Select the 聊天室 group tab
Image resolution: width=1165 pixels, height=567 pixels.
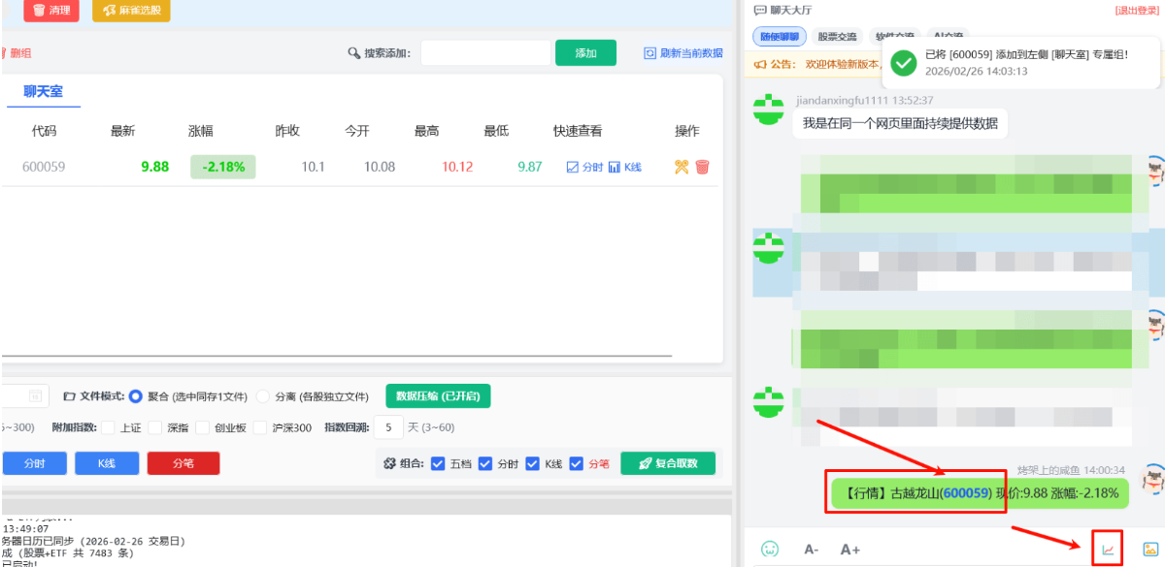coord(43,91)
